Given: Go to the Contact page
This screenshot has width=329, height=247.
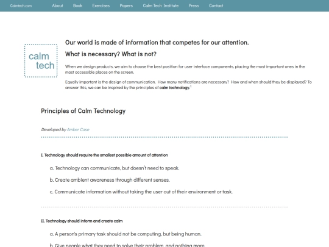Looking at the screenshot, I should pos(216,5).
